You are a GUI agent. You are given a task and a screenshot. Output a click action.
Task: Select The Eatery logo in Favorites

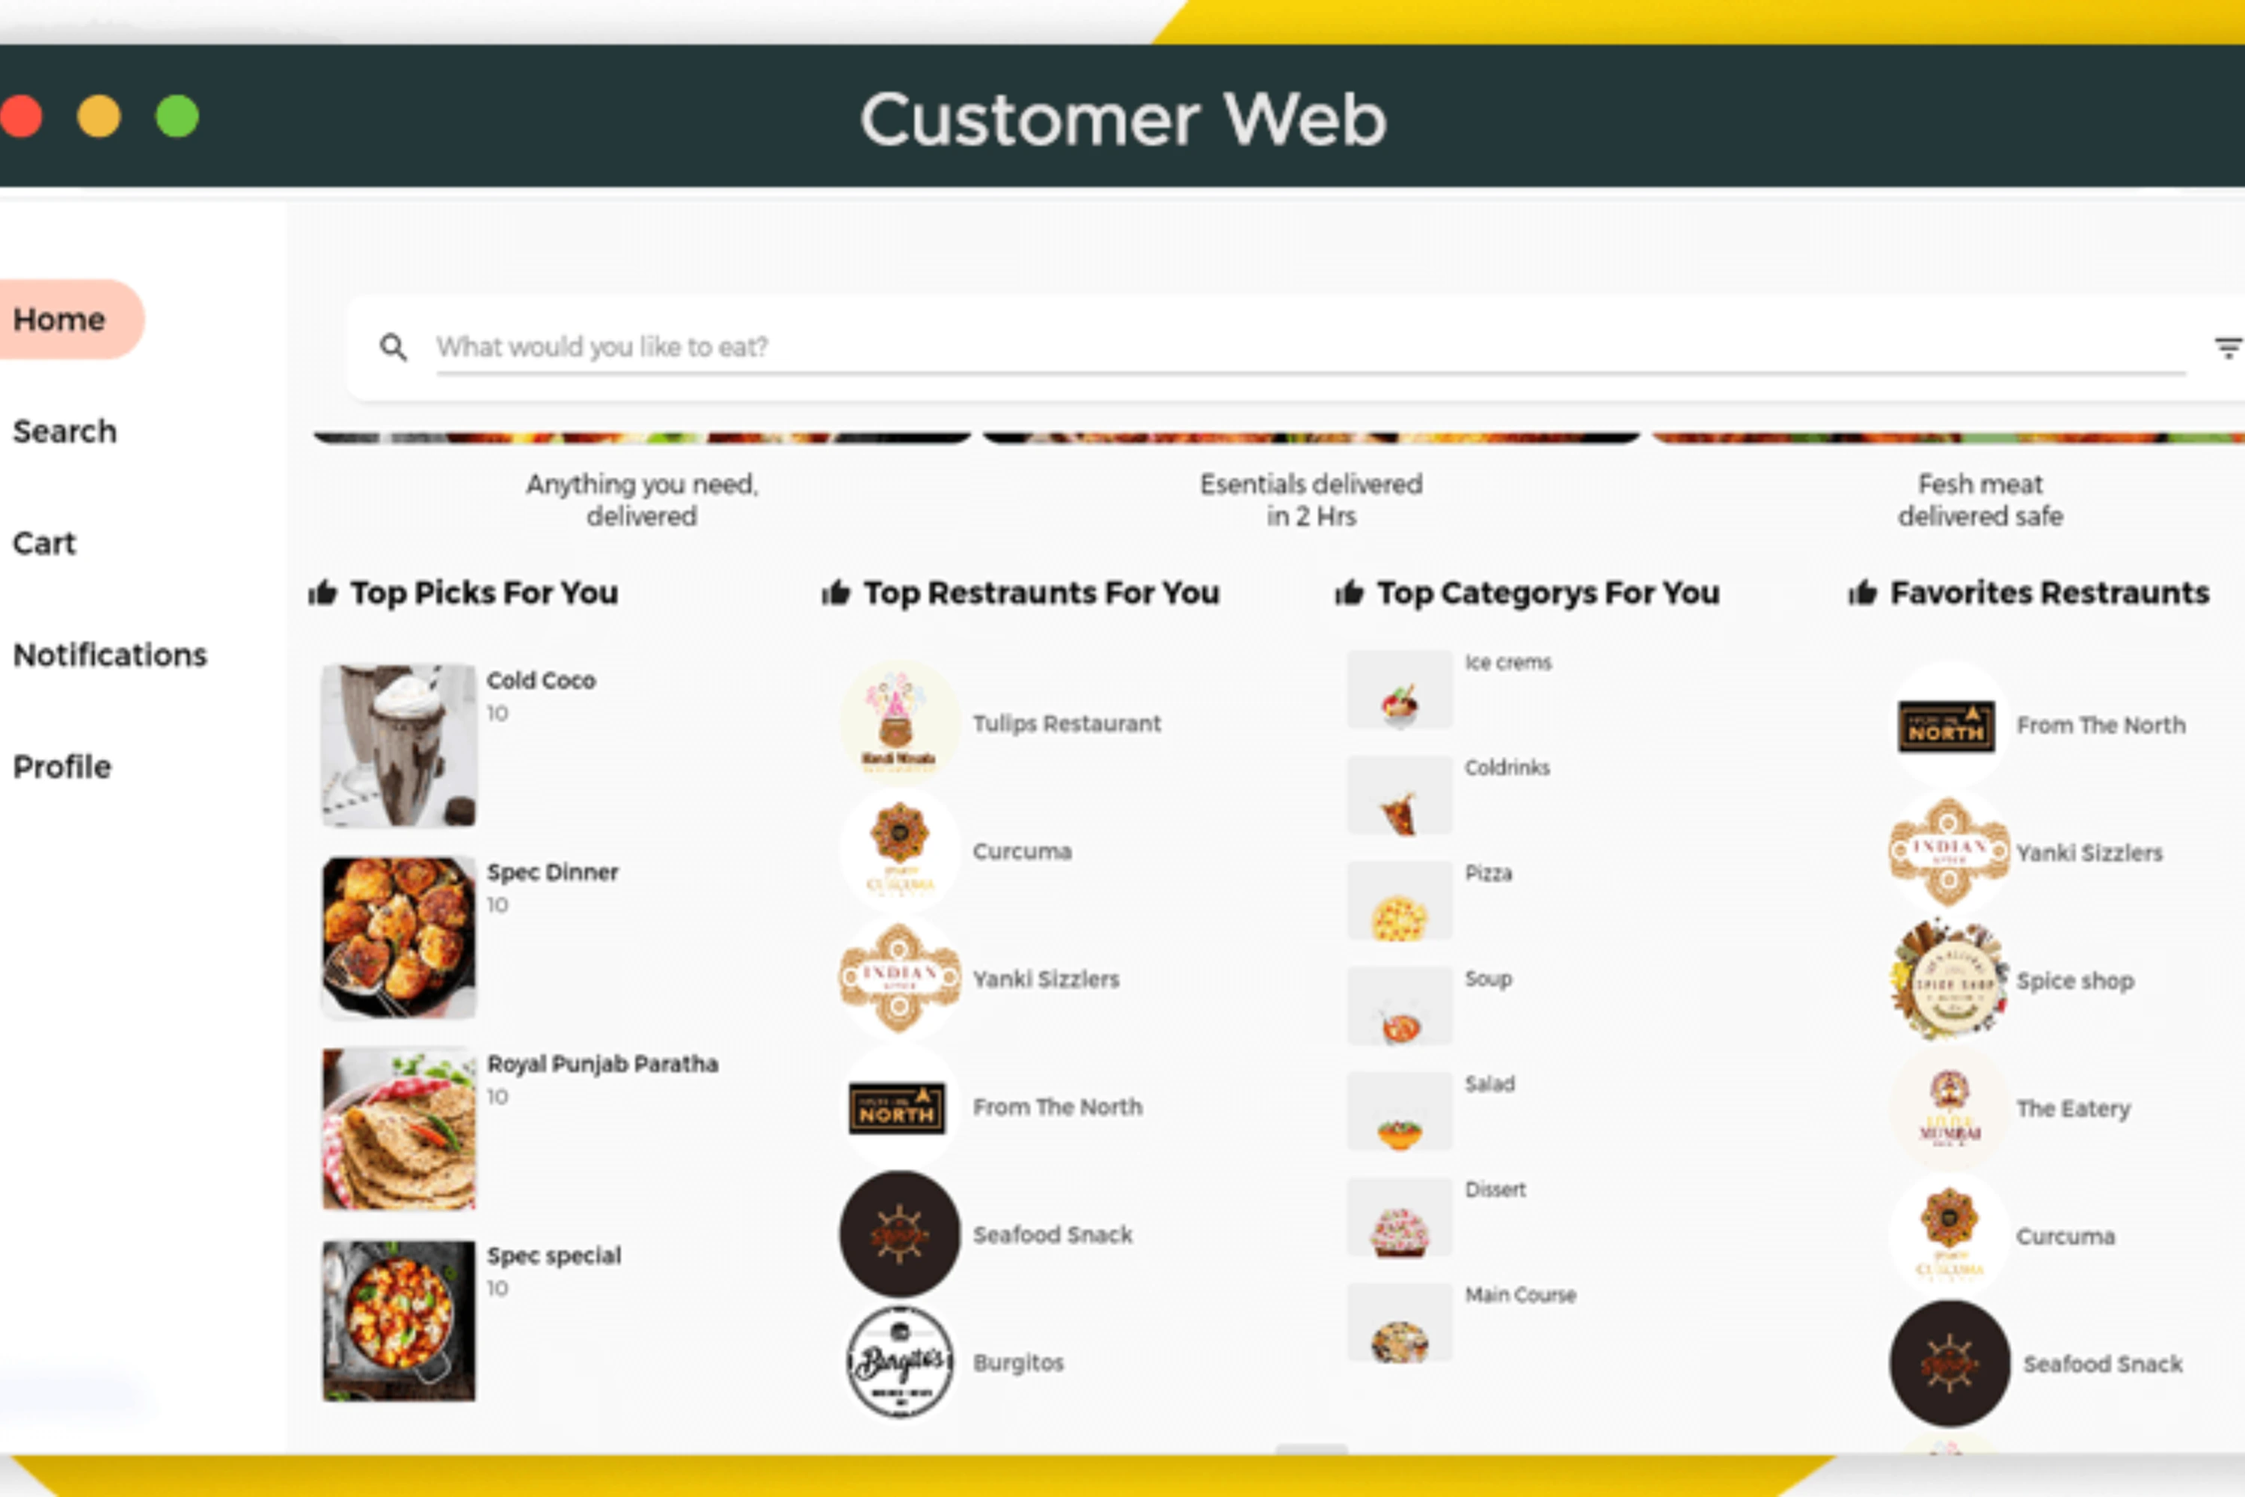1949,1107
